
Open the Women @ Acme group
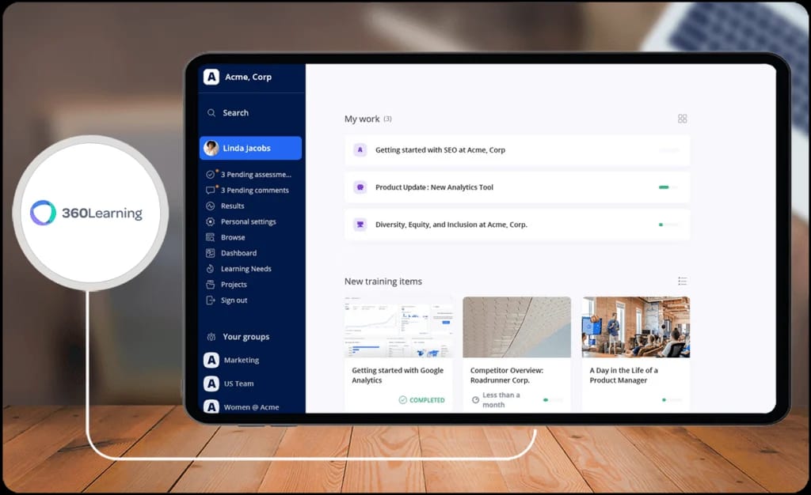tap(251, 406)
